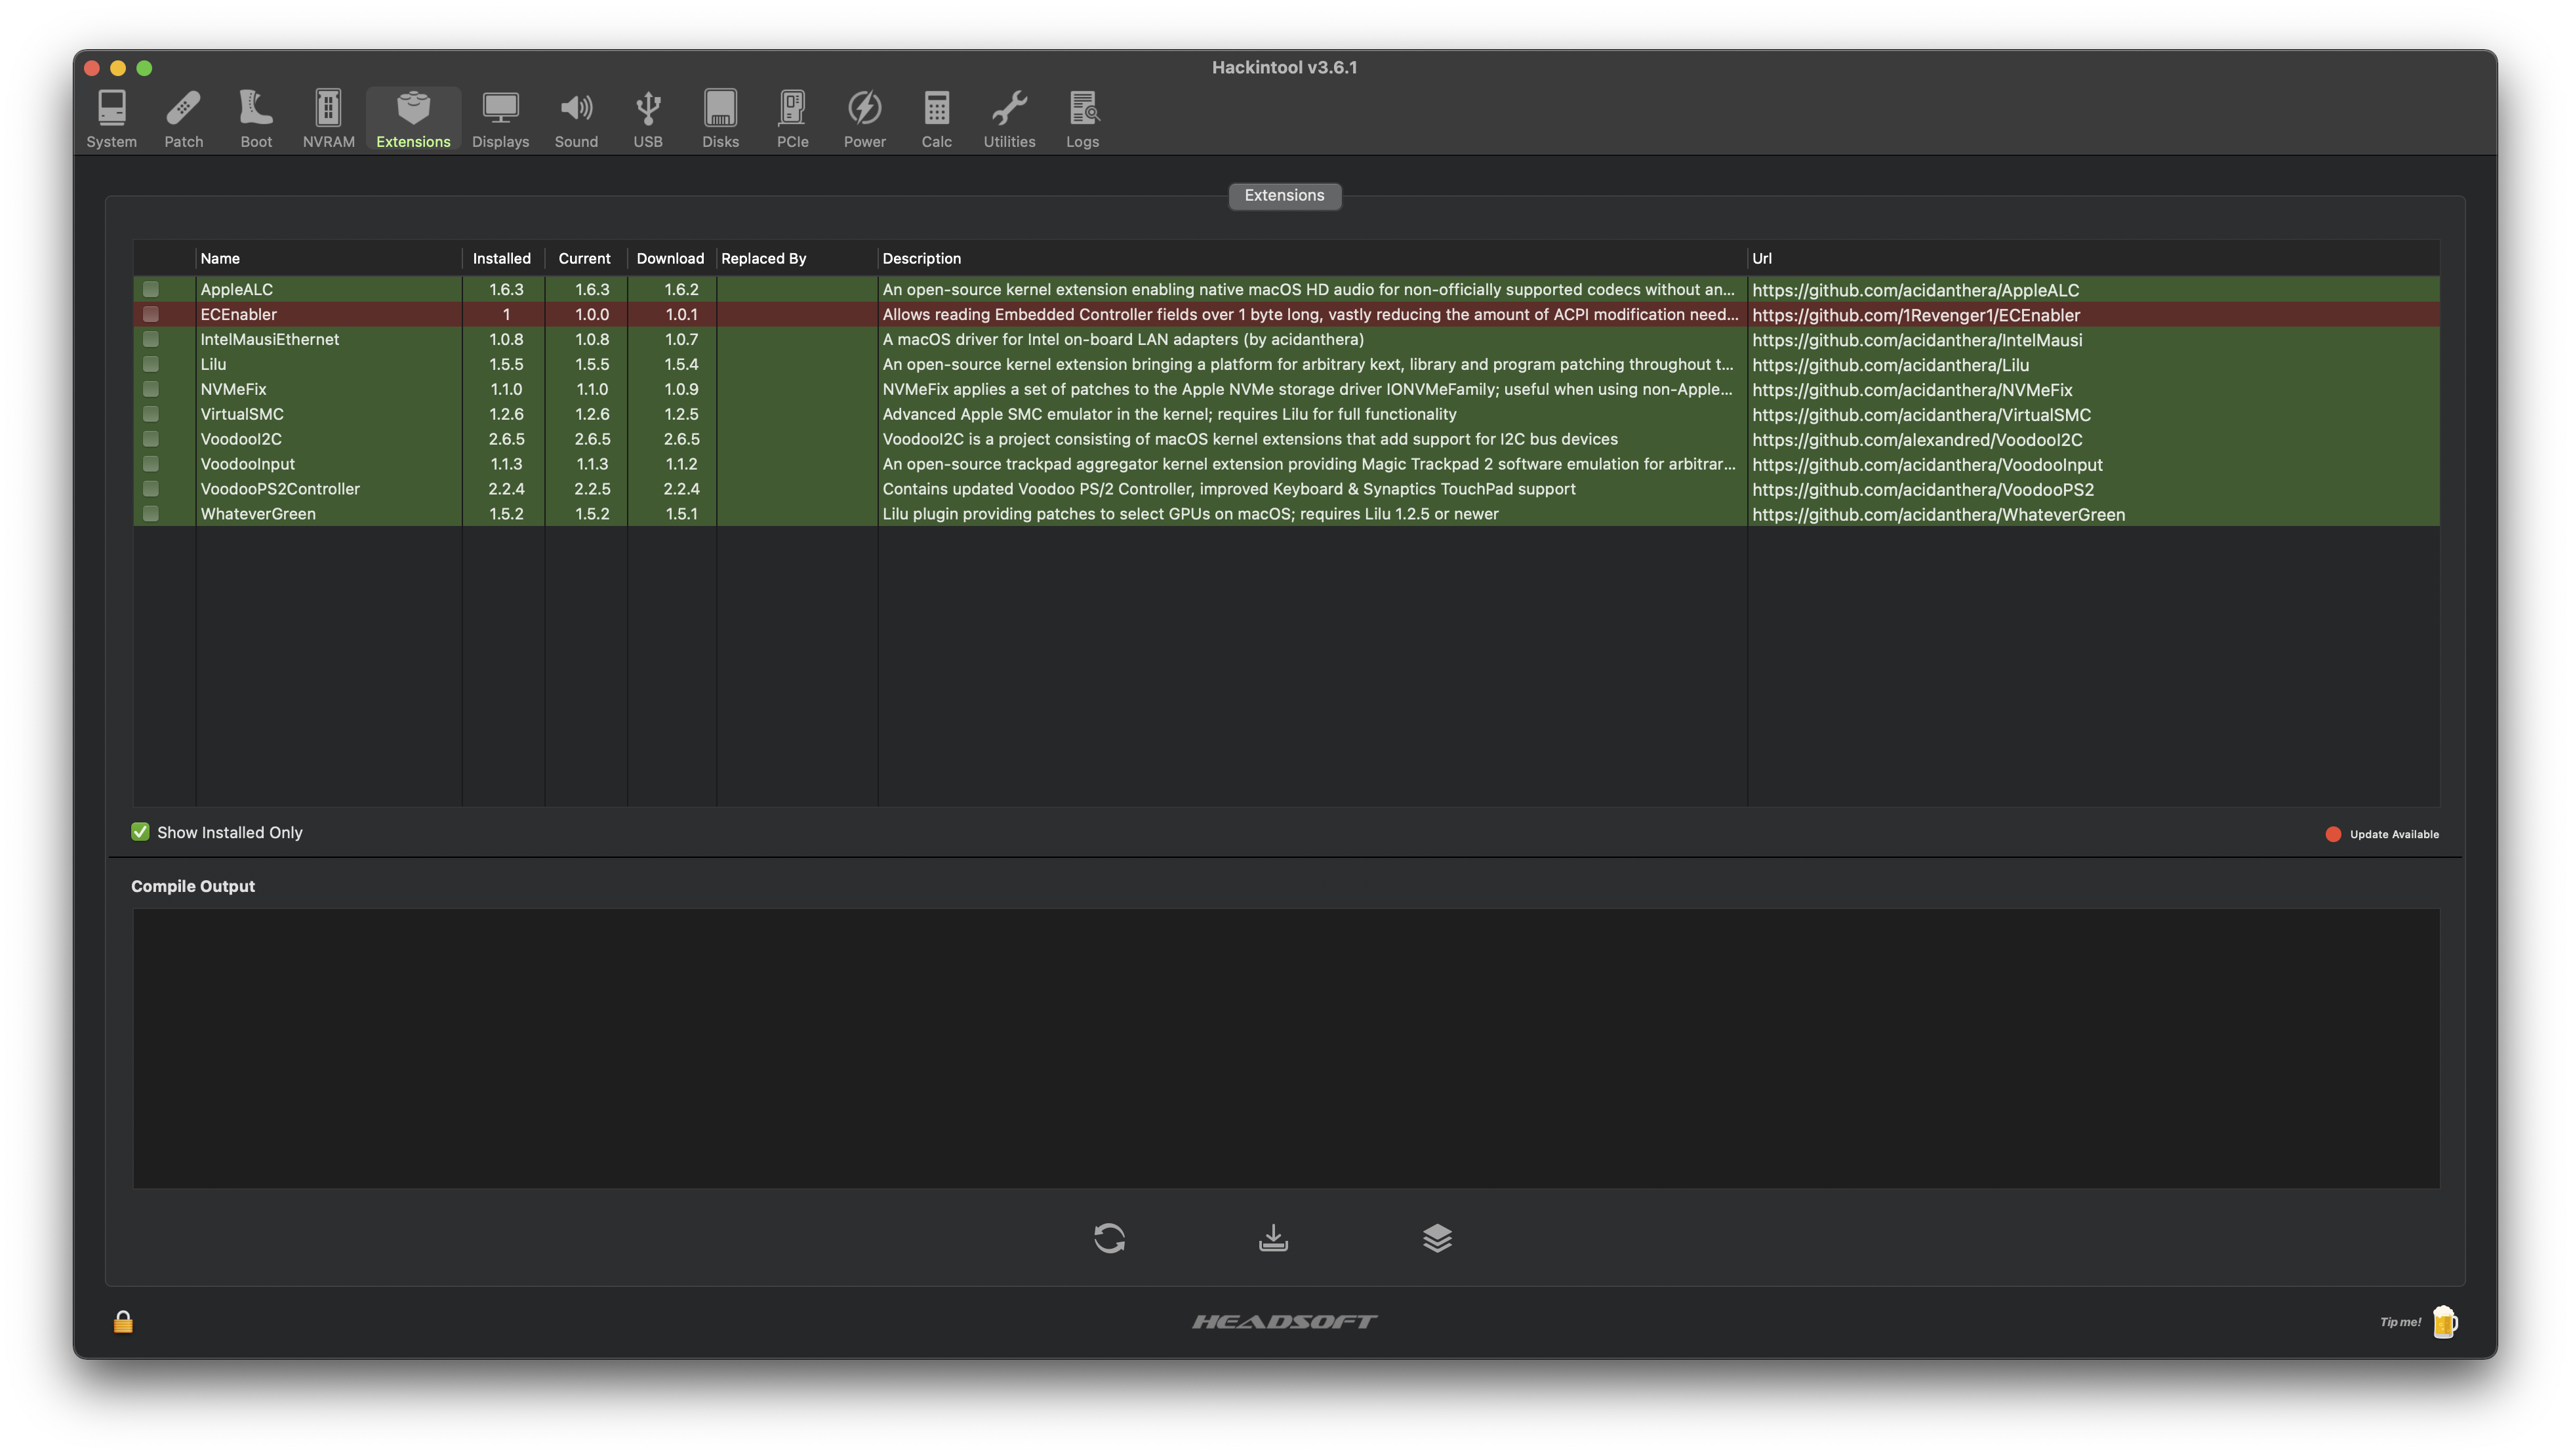Click the orange lock icon

[x=123, y=1321]
